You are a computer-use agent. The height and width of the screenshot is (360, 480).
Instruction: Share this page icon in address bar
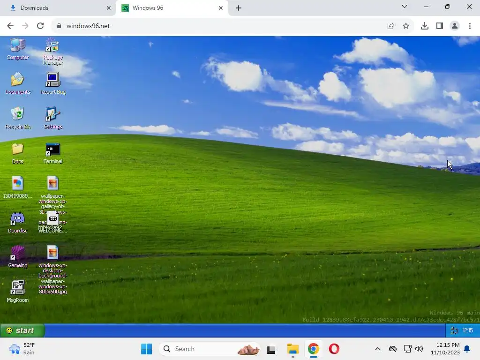391,26
